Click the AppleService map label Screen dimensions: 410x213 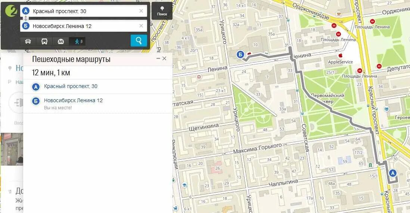pyautogui.click(x=340, y=62)
